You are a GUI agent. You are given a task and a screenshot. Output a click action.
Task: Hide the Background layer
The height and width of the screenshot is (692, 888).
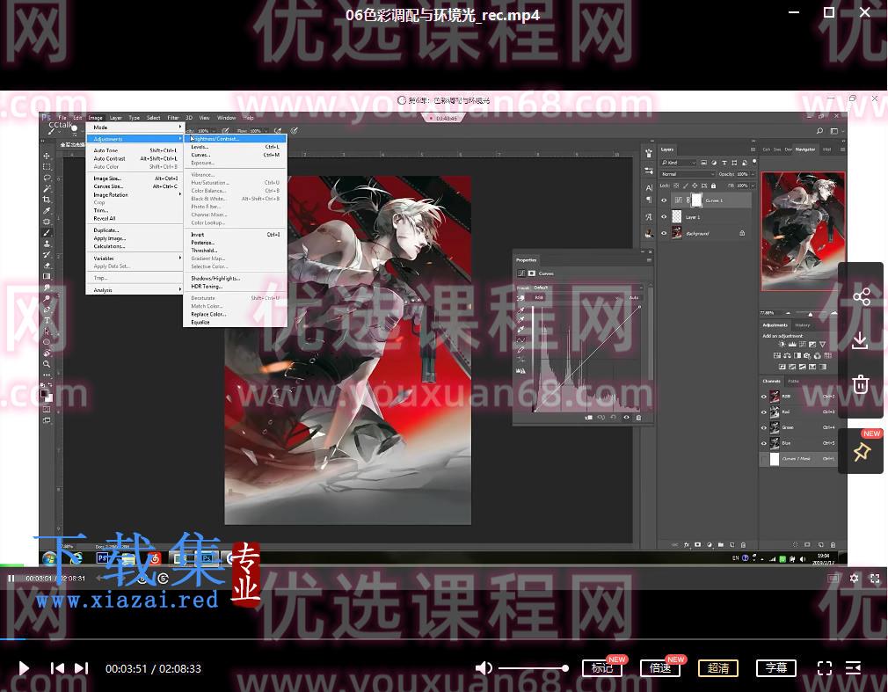[x=664, y=233]
